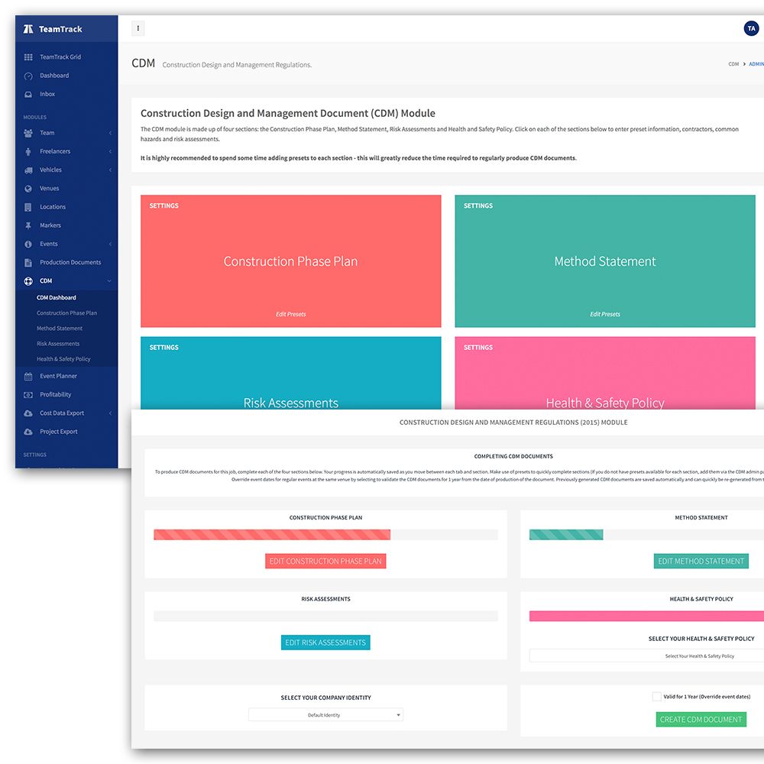The width and height of the screenshot is (764, 764).
Task: Click the Venues globe icon
Action: [x=28, y=189]
